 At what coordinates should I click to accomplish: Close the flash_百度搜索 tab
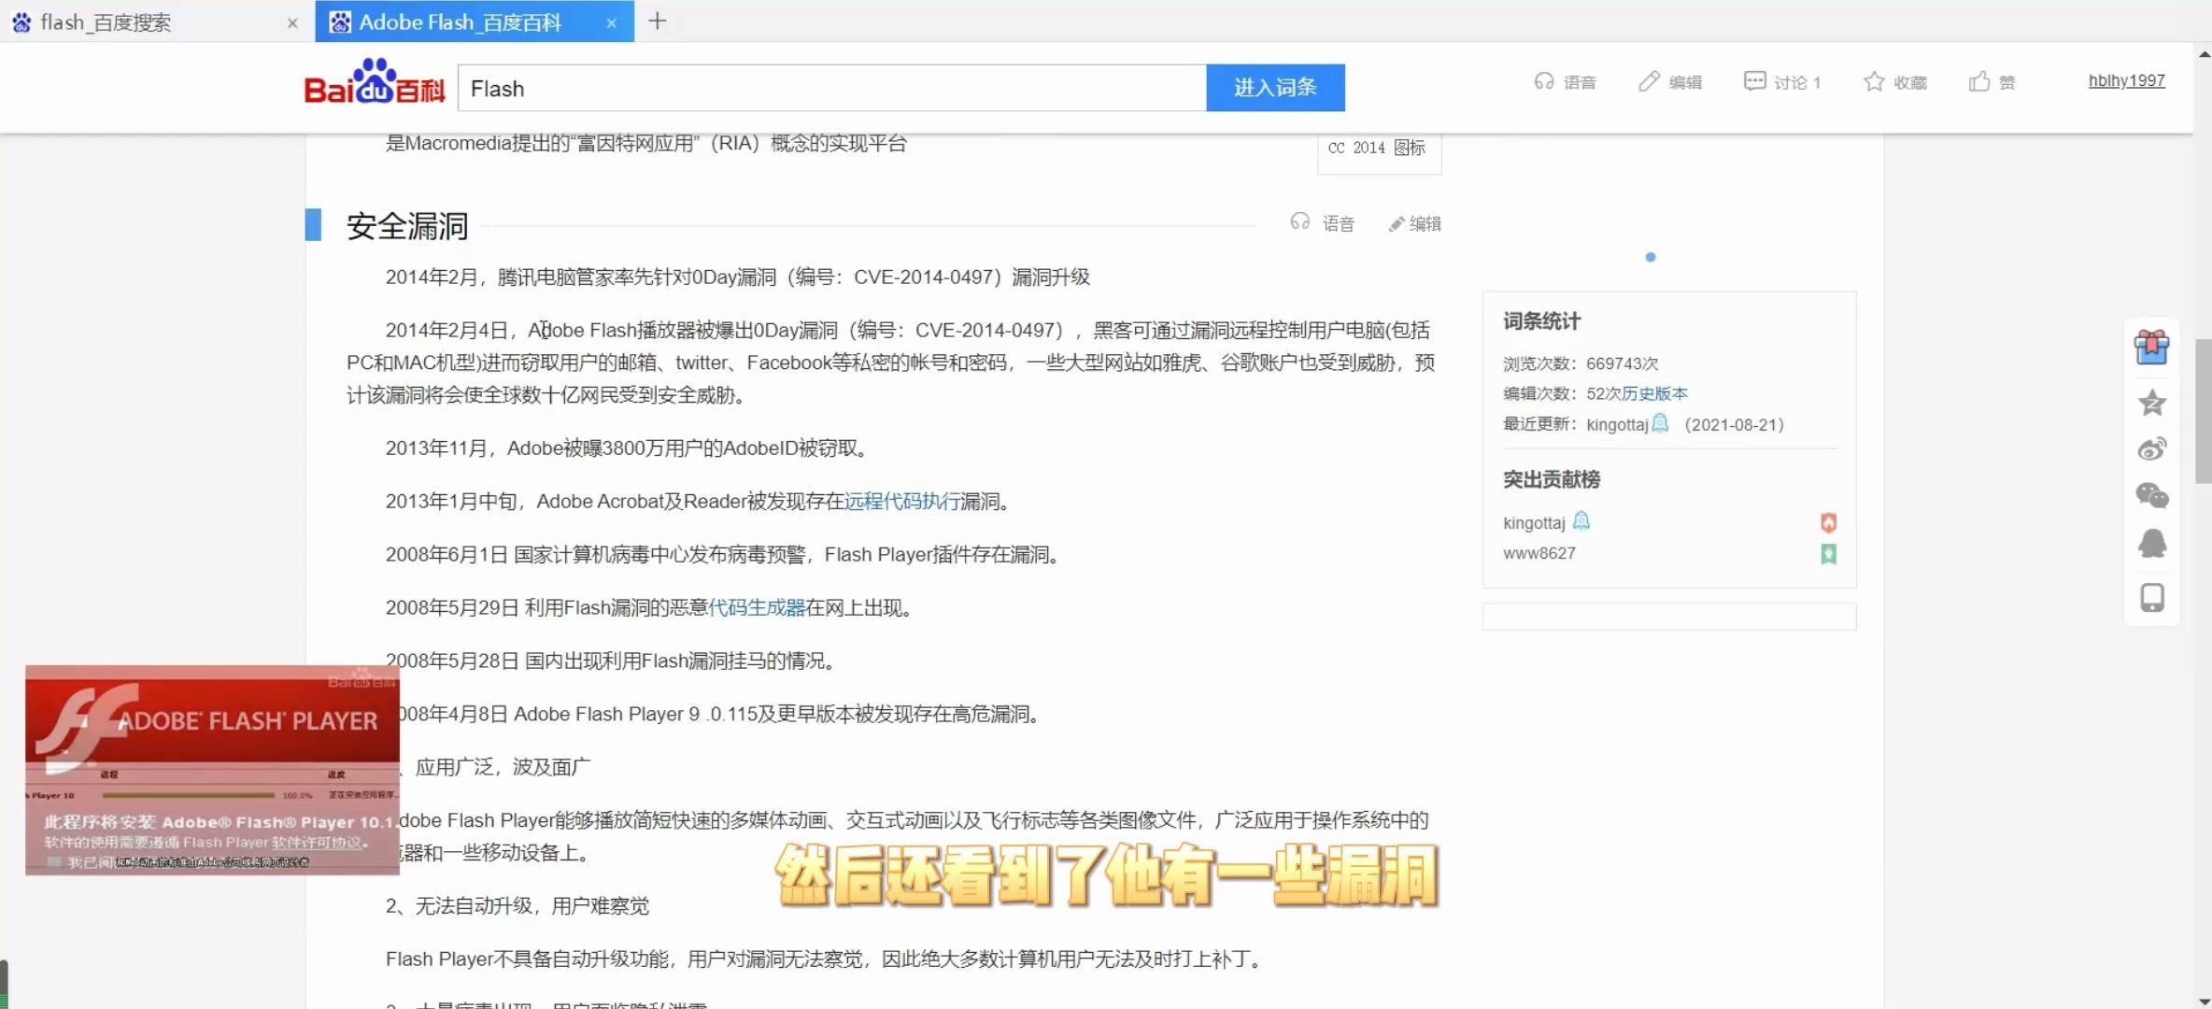(x=292, y=22)
